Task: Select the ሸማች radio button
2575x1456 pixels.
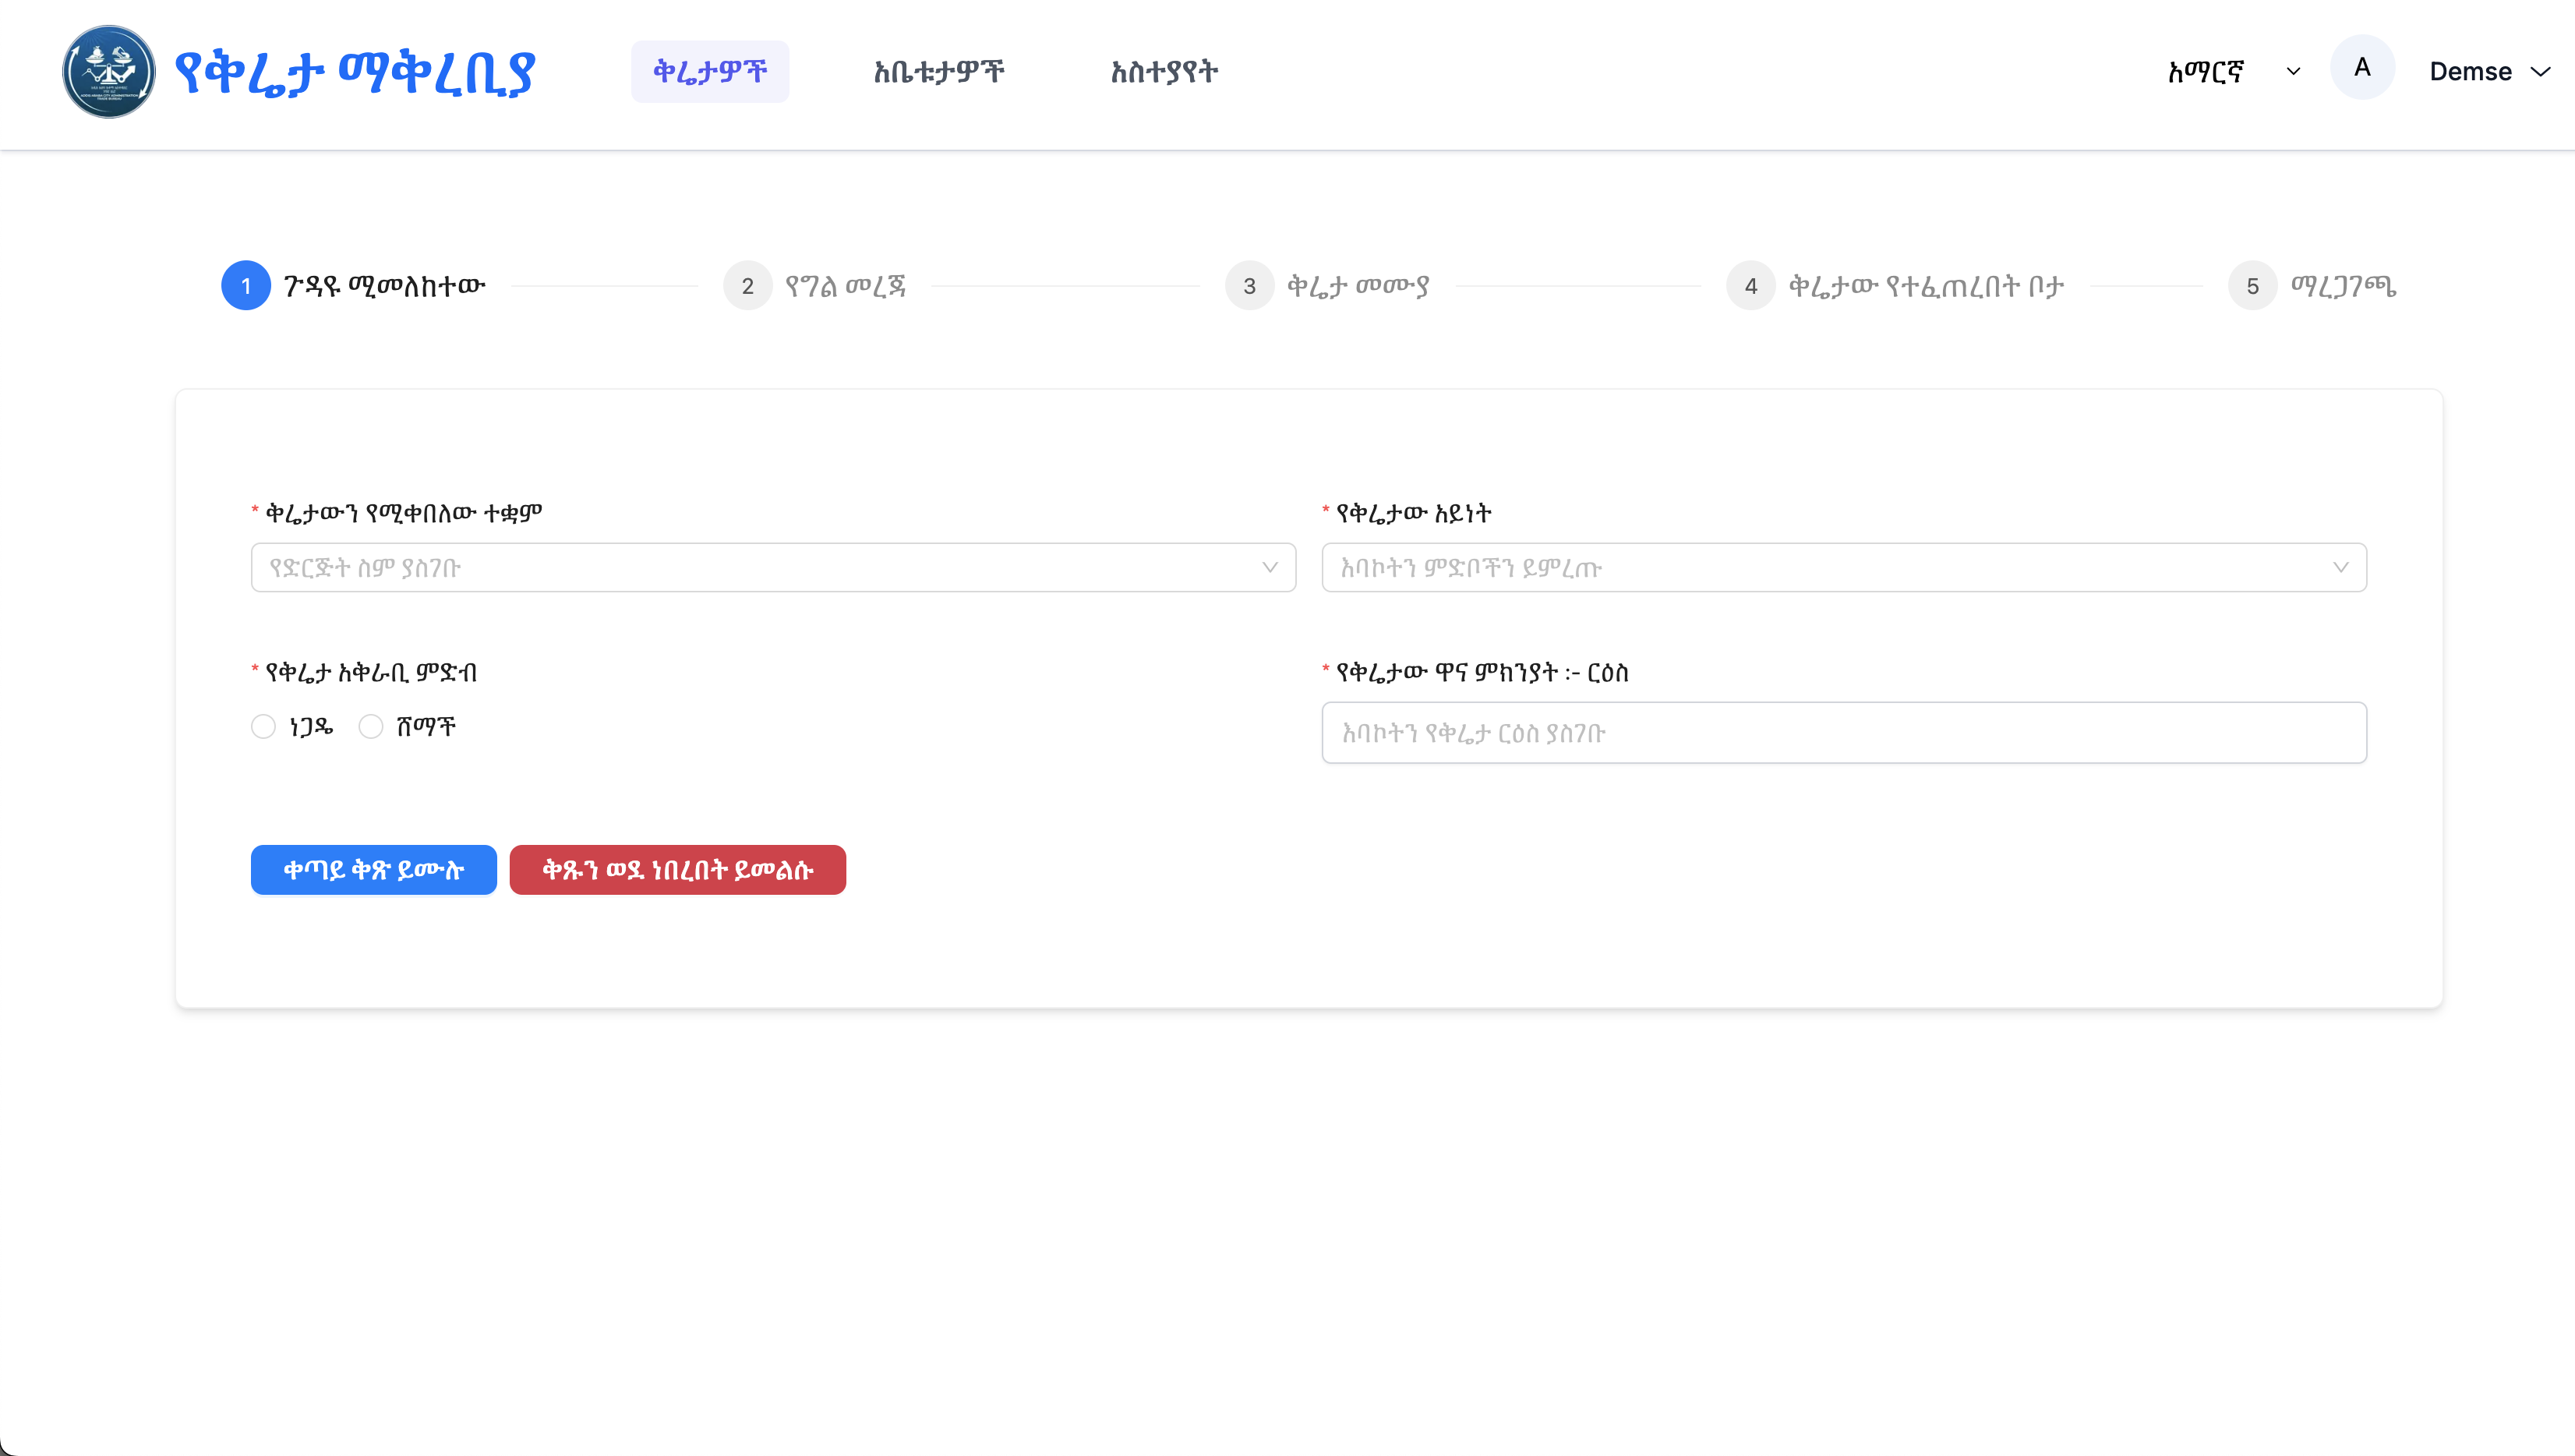Action: tap(371, 727)
